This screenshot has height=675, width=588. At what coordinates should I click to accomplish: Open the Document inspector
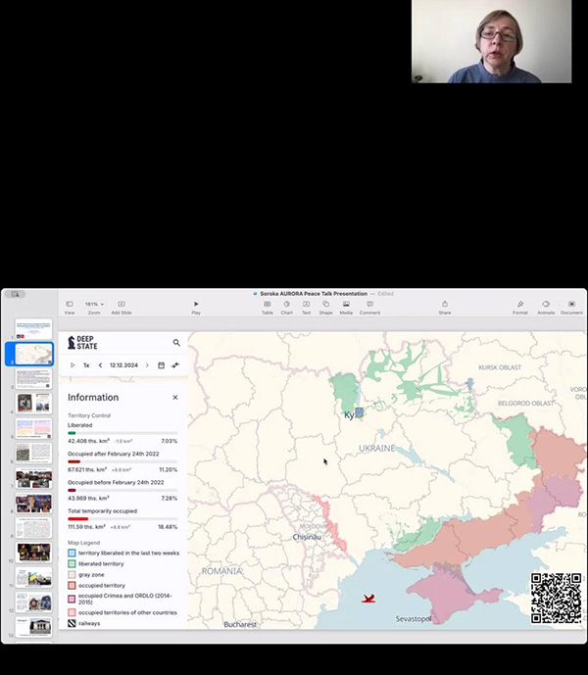click(x=571, y=308)
